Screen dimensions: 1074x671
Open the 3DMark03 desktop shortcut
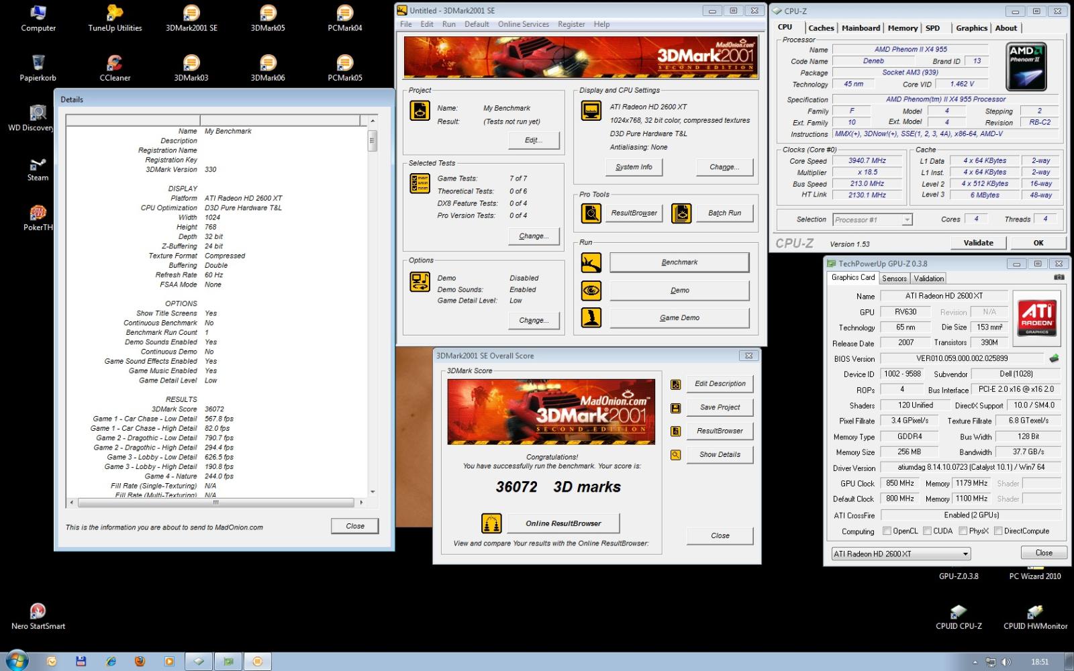[x=191, y=68]
